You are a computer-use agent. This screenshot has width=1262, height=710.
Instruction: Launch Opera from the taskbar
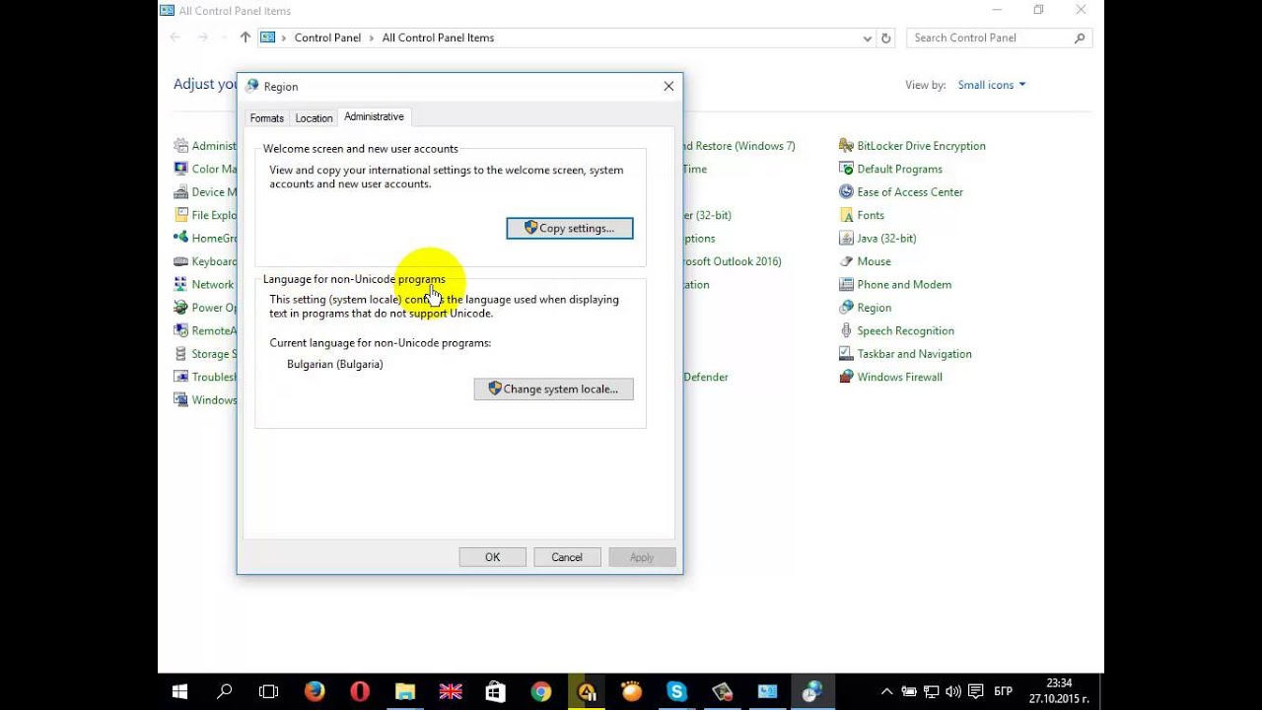click(360, 691)
